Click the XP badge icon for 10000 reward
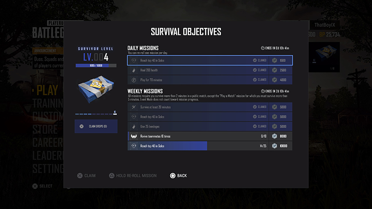This screenshot has height=209, width=372. 274,146
